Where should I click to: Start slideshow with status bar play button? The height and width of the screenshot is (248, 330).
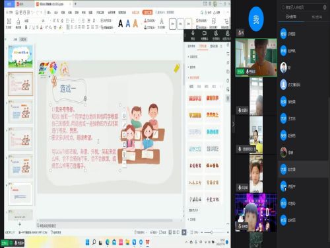[x=184, y=232]
